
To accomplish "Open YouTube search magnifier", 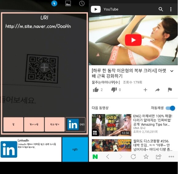I will [161, 9].
